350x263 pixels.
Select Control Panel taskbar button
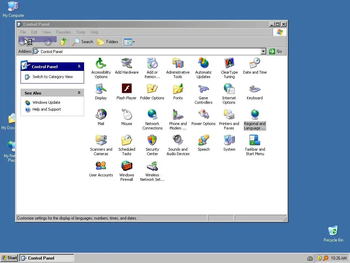46,258
